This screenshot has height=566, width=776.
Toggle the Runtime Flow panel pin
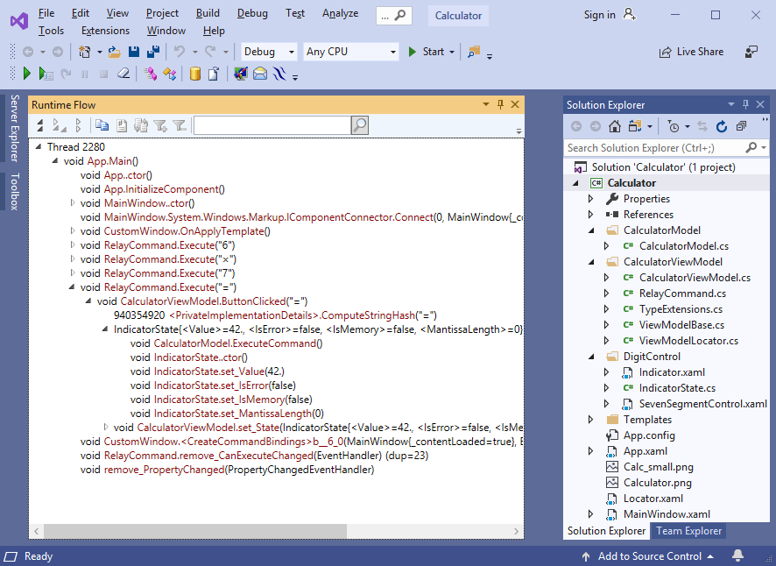click(x=500, y=105)
